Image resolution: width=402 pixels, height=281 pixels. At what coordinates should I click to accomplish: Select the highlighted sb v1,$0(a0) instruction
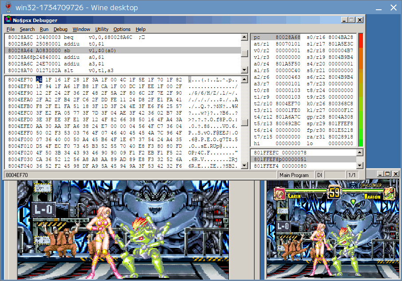(x=123, y=50)
